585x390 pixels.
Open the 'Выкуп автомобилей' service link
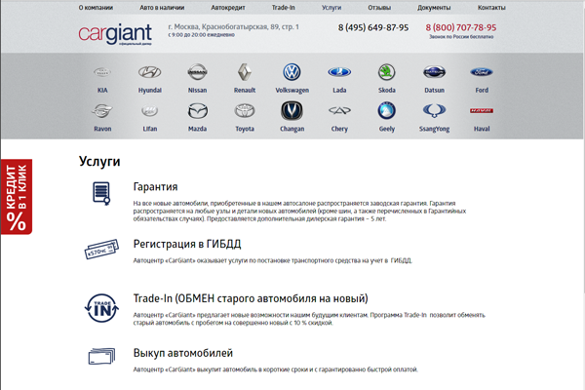tap(182, 353)
